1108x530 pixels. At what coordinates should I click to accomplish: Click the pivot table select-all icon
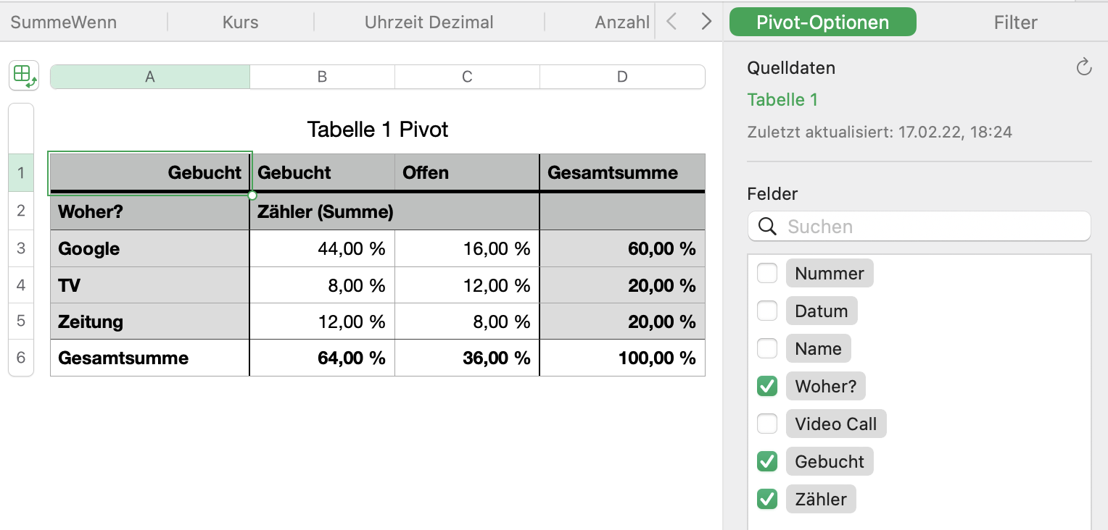click(24, 75)
